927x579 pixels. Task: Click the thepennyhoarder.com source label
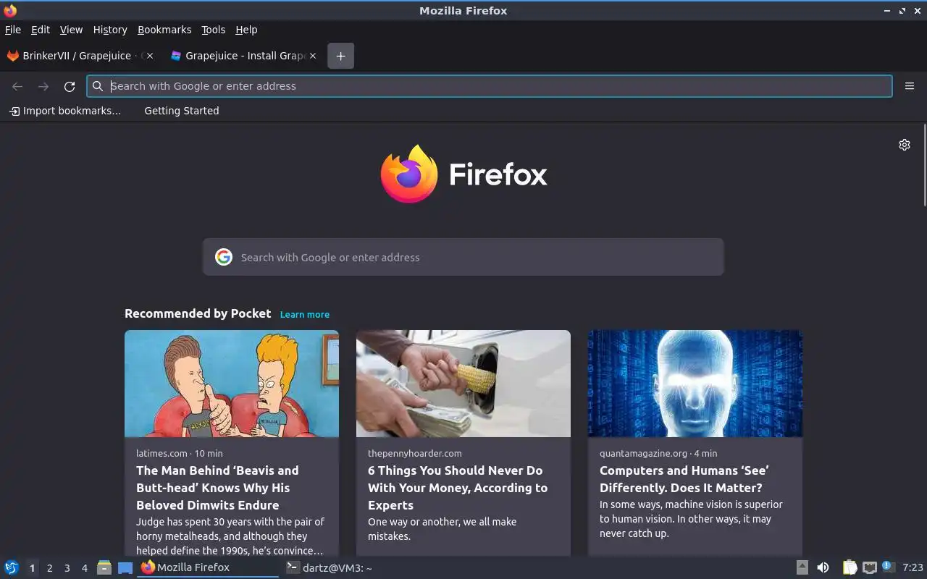coord(414,453)
